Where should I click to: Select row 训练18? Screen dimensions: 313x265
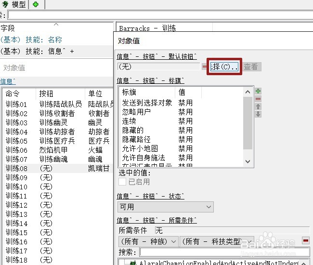pos(59,260)
